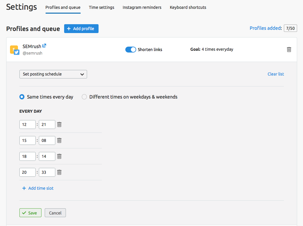Remove the 12:21 time slot

pyautogui.click(x=59, y=125)
